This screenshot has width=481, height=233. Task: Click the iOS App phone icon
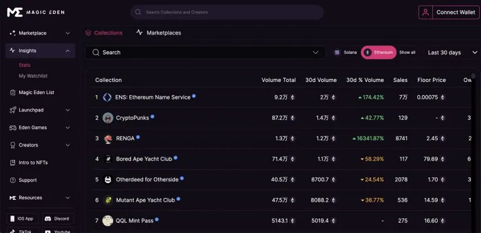[13, 219]
